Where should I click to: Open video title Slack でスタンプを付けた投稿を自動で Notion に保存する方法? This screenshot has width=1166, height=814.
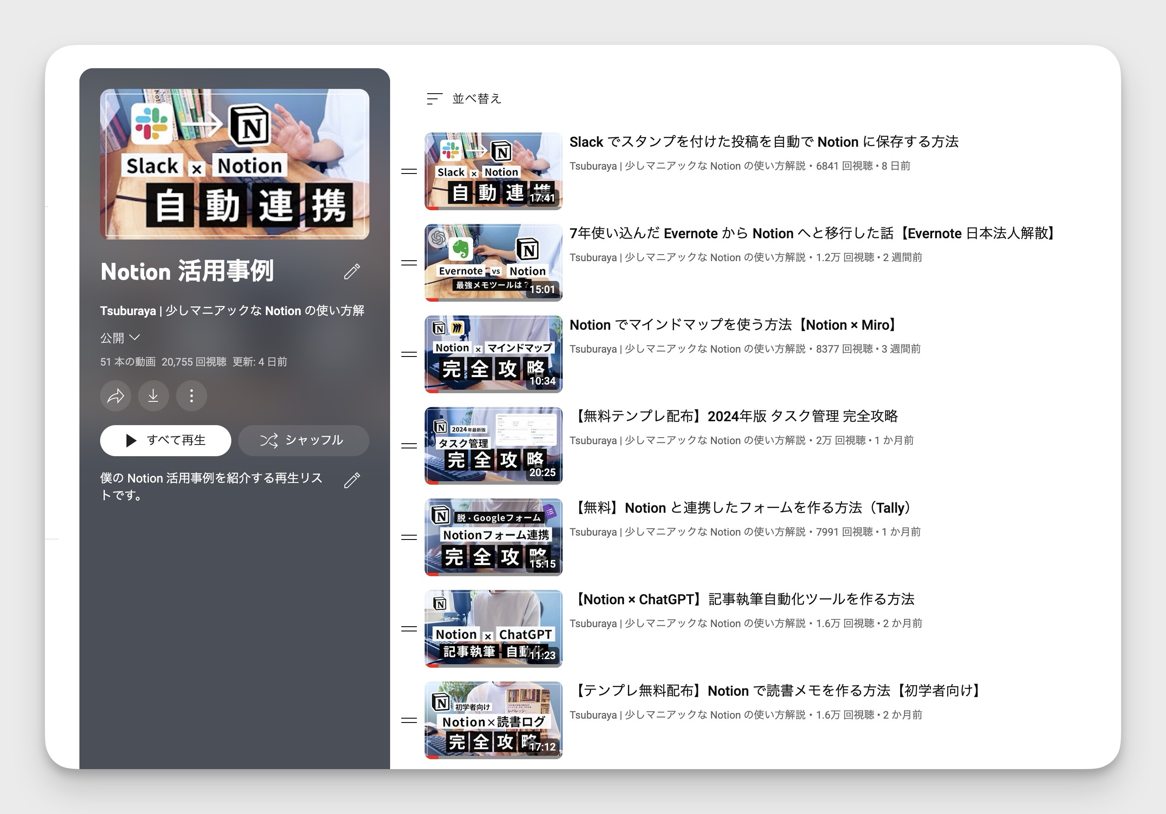[x=764, y=142]
